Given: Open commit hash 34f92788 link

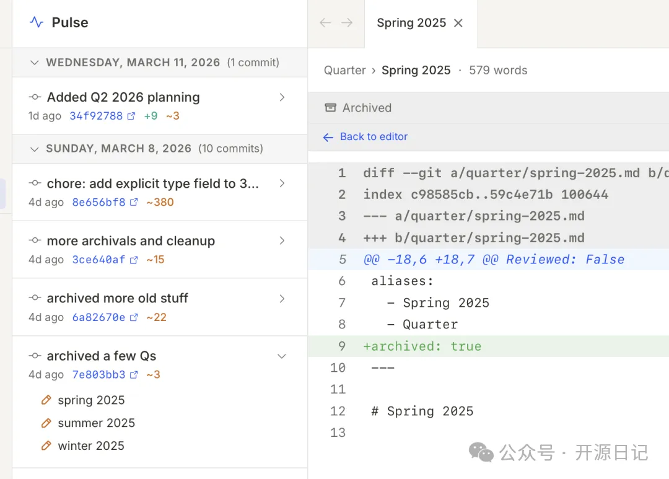Looking at the screenshot, I should [96, 116].
